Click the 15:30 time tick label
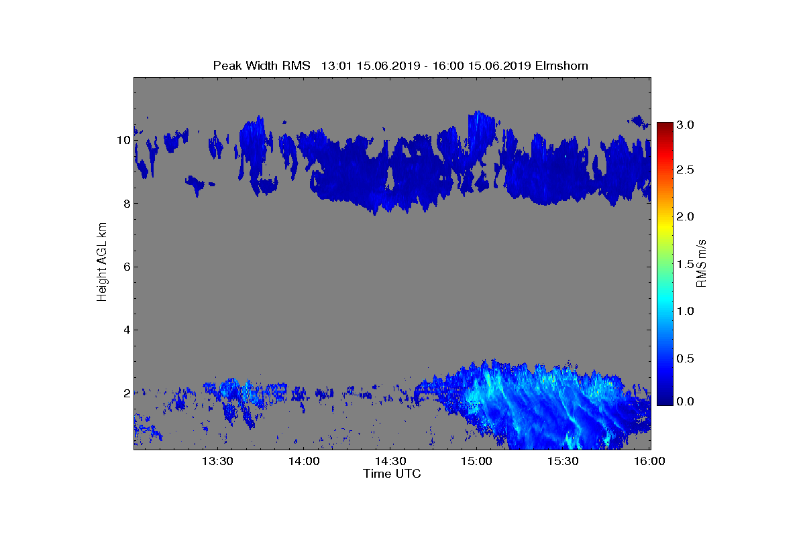Viewport: 805px width, 536px height. [563, 461]
